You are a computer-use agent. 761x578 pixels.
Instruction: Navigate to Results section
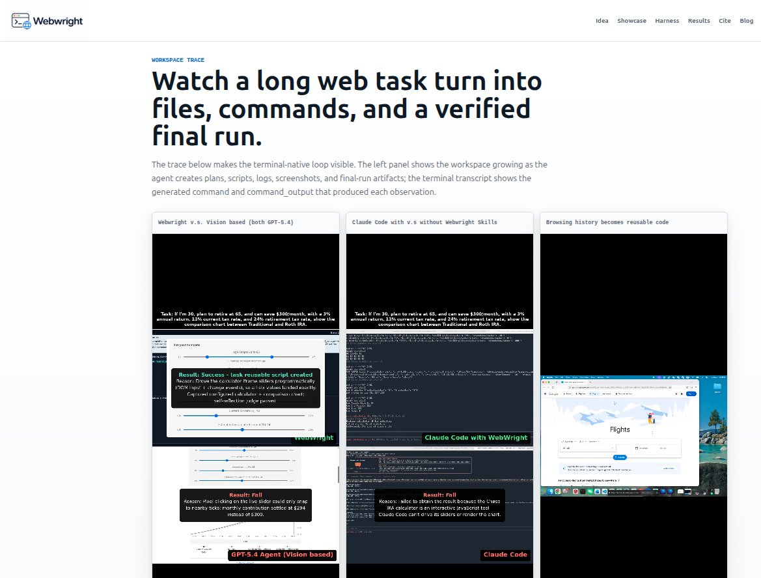point(699,21)
